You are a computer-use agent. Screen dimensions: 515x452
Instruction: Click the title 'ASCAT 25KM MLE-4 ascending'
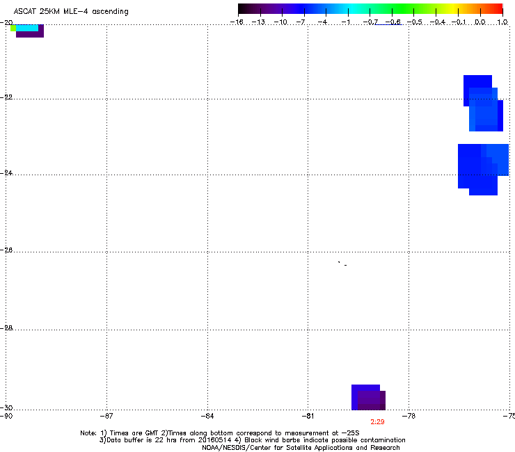[x=71, y=12]
